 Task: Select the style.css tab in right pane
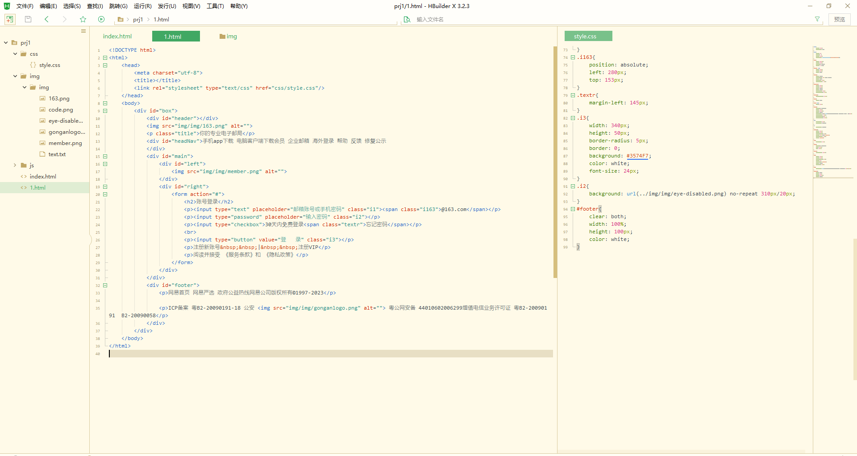(x=588, y=36)
